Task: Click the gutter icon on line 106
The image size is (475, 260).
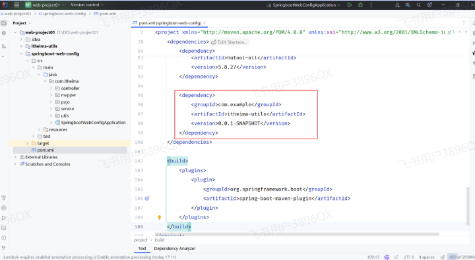Action: (147, 198)
